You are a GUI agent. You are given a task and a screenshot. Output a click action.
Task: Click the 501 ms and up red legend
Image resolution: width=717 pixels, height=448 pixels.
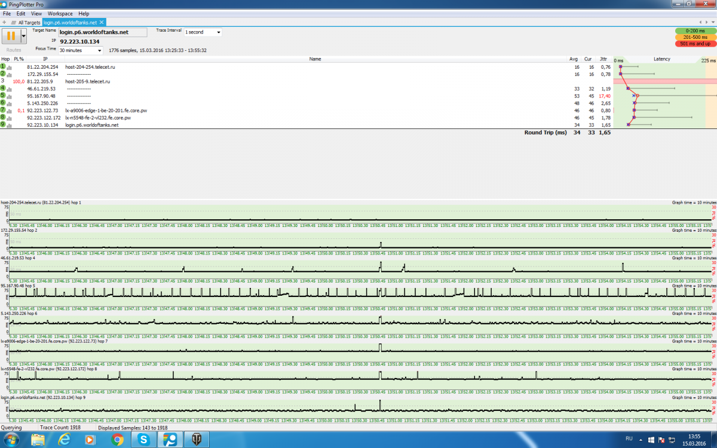[695, 44]
